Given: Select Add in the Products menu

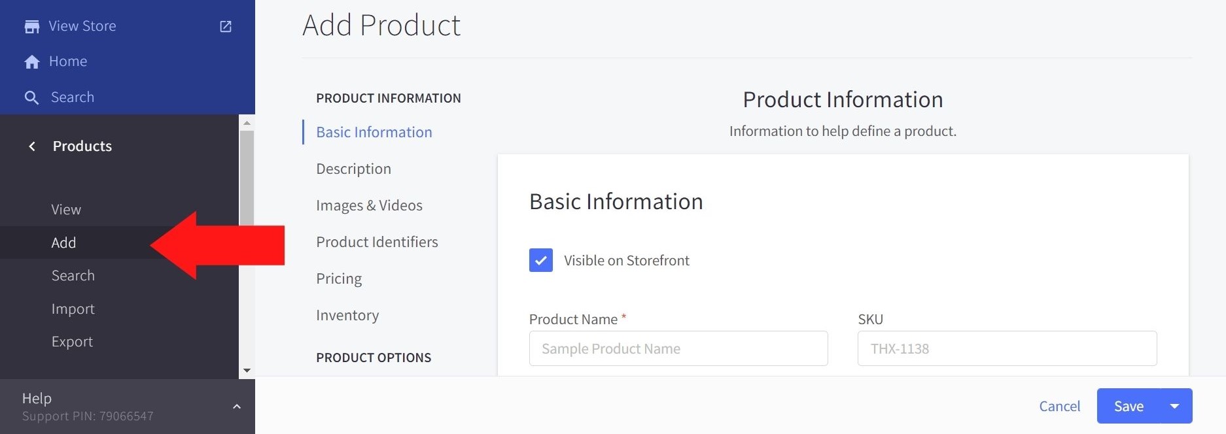Looking at the screenshot, I should (64, 242).
